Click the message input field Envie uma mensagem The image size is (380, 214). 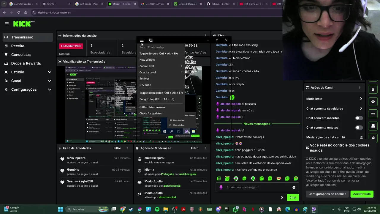[257, 187]
